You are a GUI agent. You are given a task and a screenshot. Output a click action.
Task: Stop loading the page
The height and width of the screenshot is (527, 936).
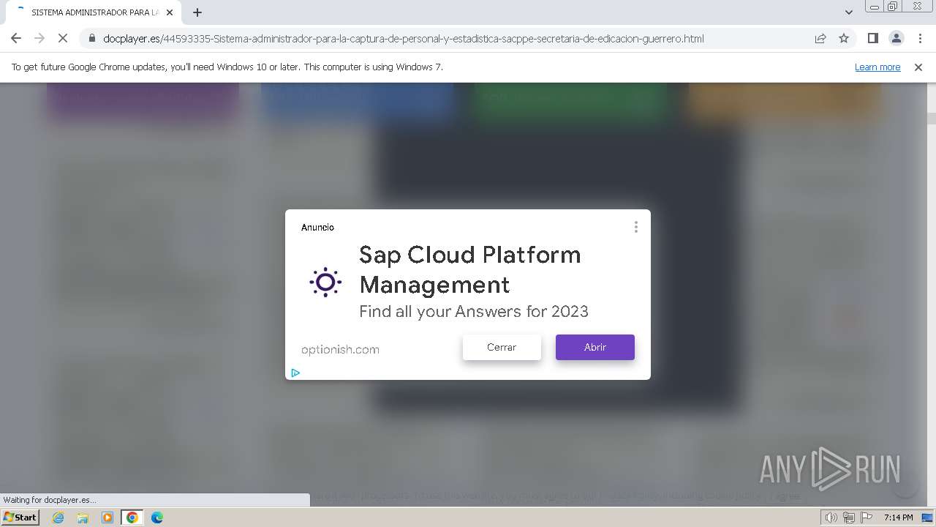click(63, 39)
